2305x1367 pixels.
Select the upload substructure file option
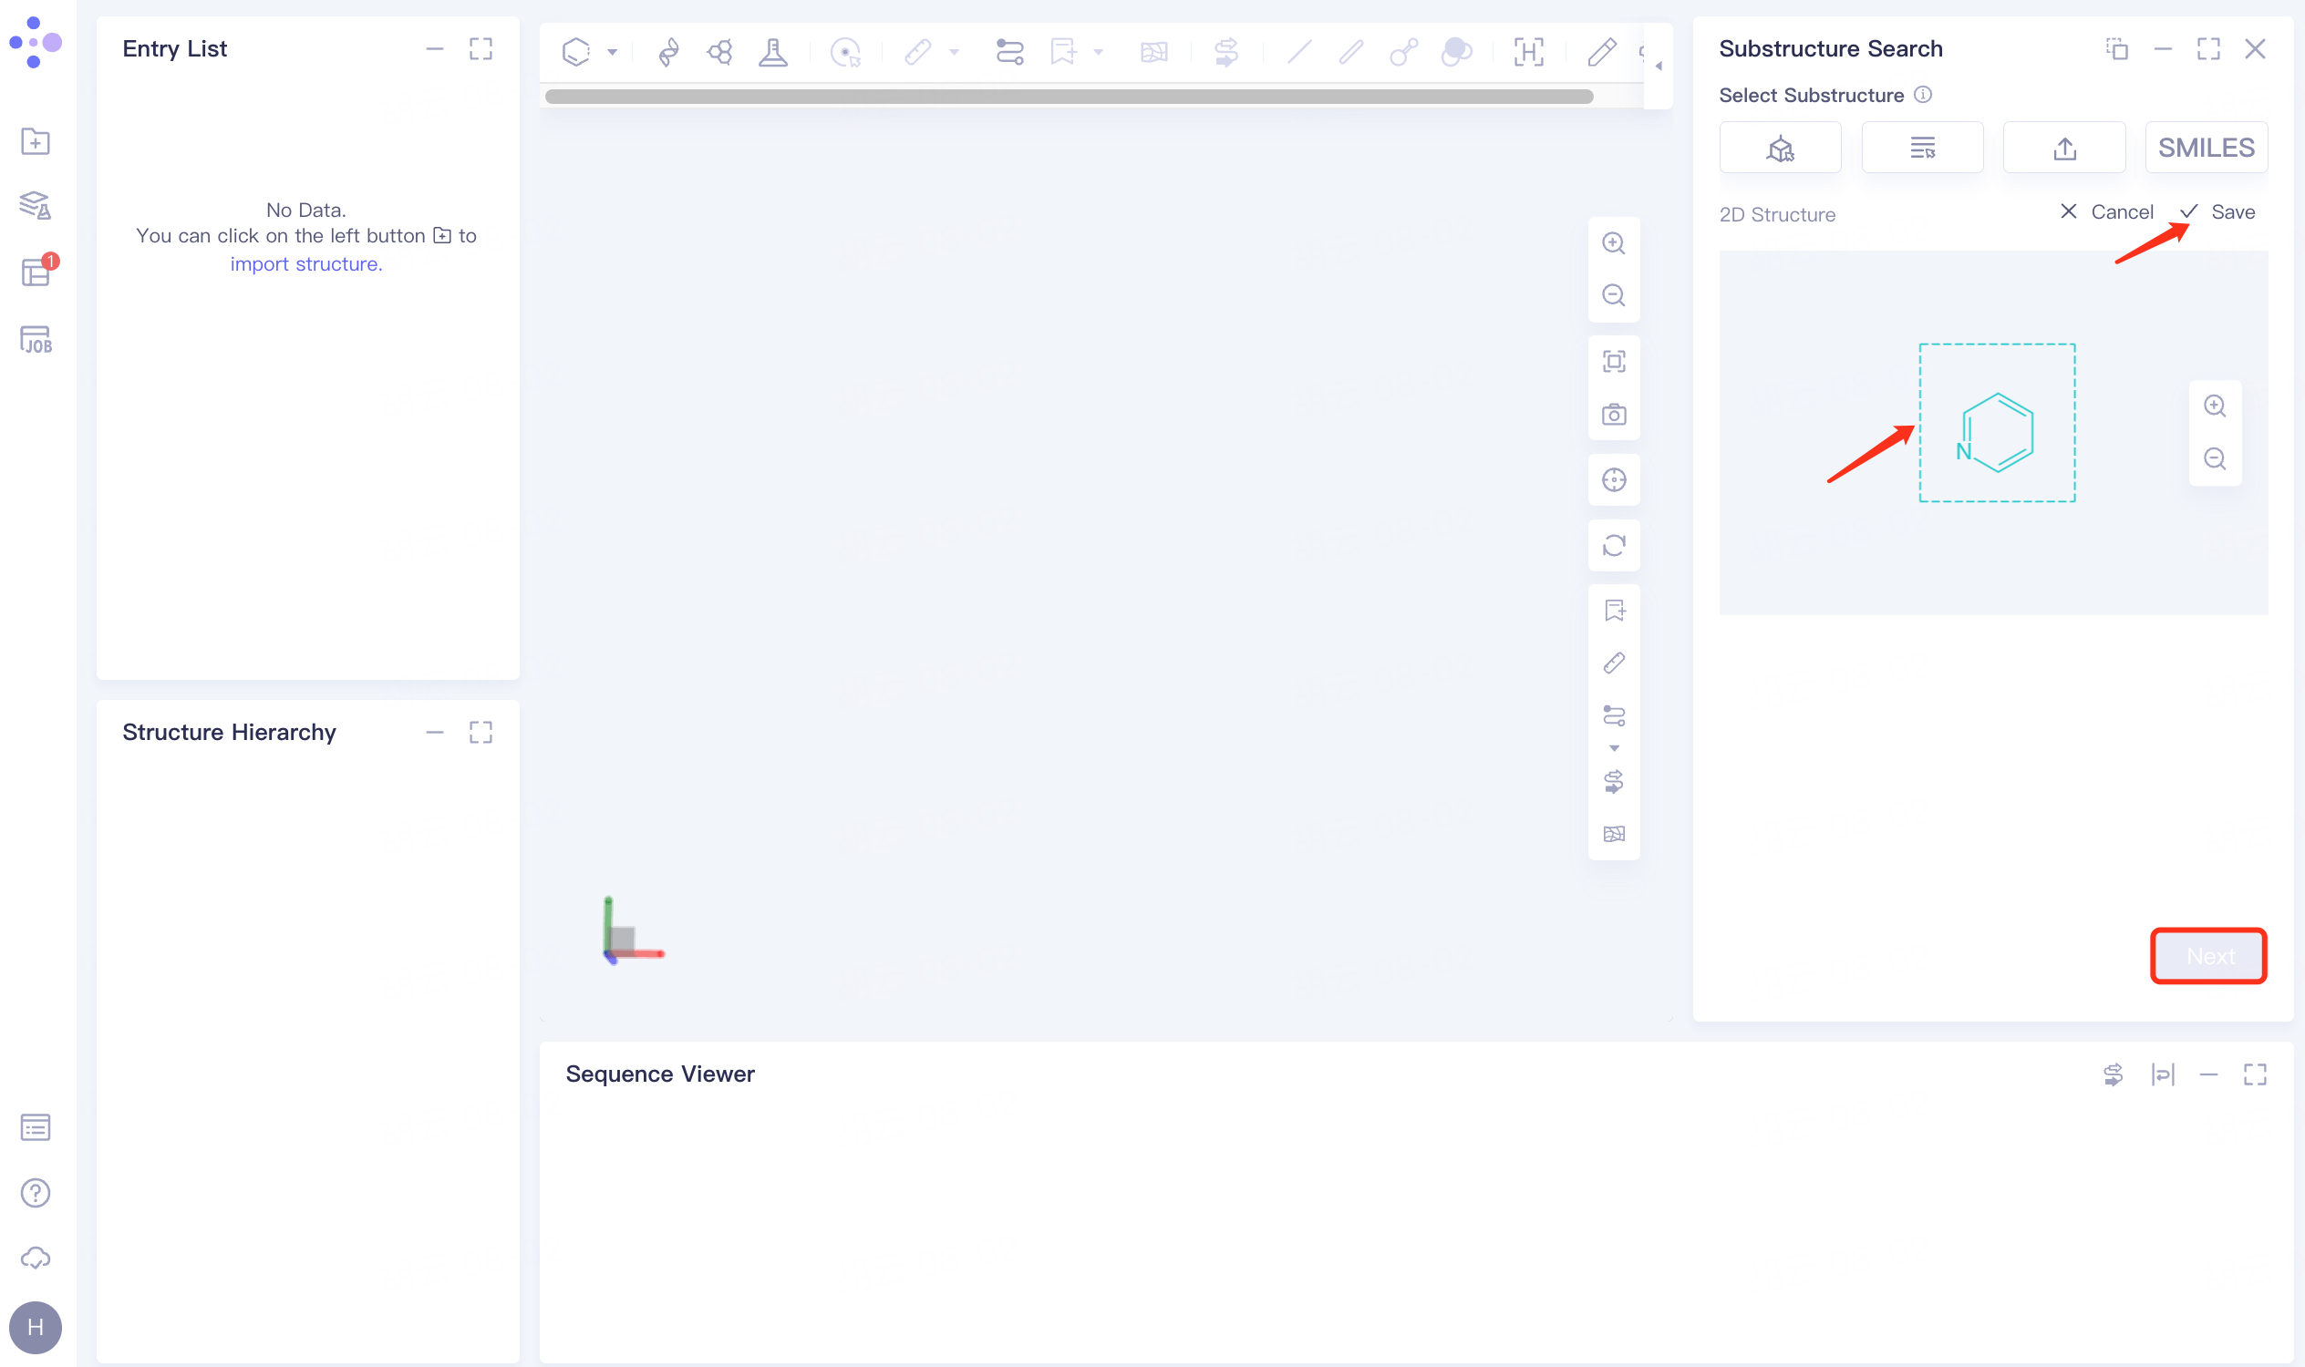2063,148
